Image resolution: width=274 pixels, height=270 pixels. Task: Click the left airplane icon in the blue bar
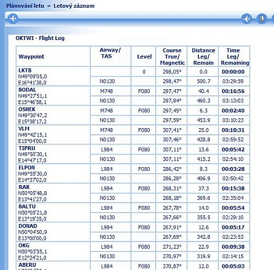[13, 19]
